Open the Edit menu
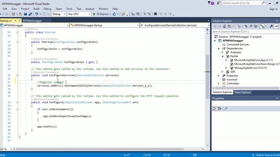 (x=5, y=9)
